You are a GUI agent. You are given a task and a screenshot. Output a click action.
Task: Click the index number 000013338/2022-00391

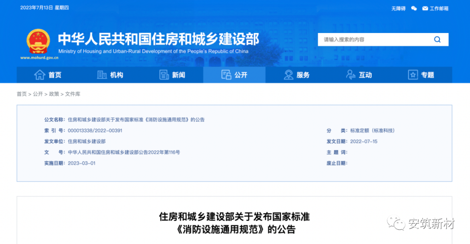click(95, 130)
